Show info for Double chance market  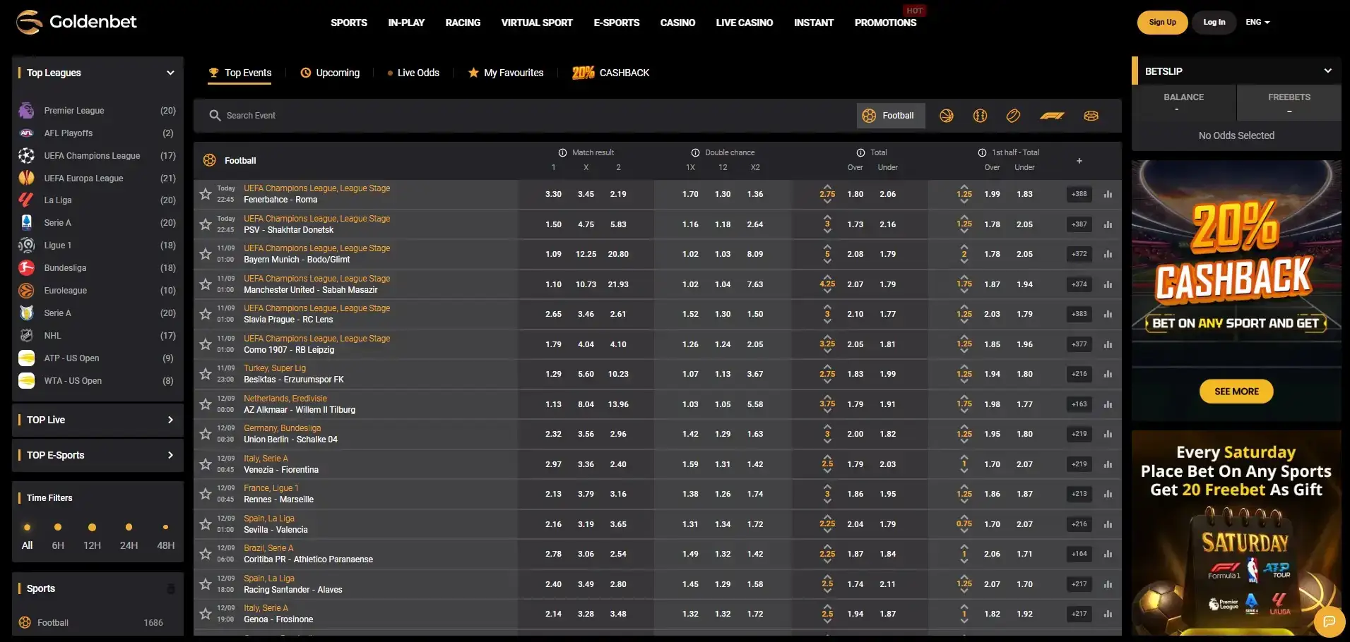(696, 152)
